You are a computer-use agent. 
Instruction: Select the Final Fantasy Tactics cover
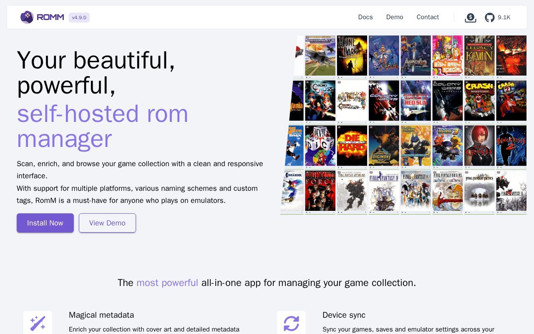[x=480, y=191]
